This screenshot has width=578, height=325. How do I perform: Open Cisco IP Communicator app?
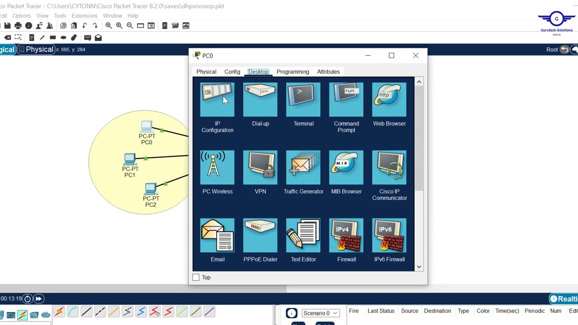click(x=389, y=167)
